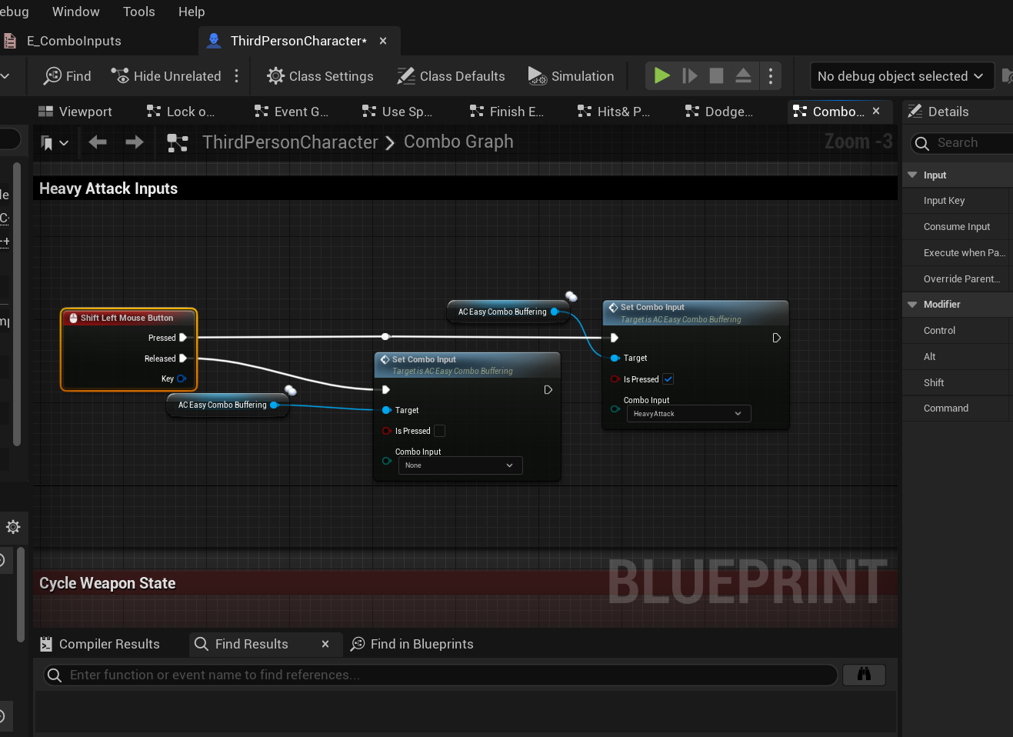Click the Eject icon in the play controls
Image resolution: width=1013 pixels, height=737 pixels.
point(742,75)
